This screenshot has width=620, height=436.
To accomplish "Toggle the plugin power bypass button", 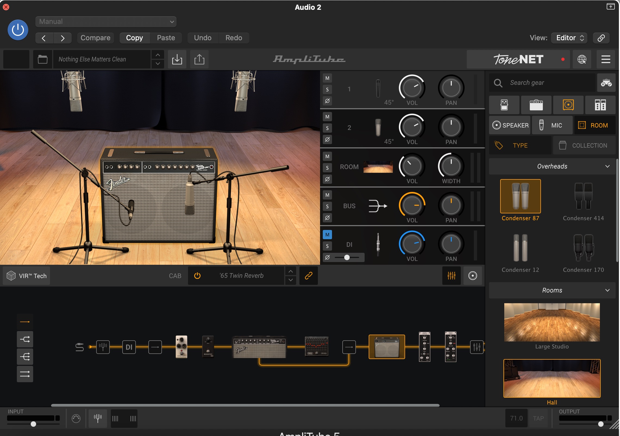I will click(x=18, y=30).
